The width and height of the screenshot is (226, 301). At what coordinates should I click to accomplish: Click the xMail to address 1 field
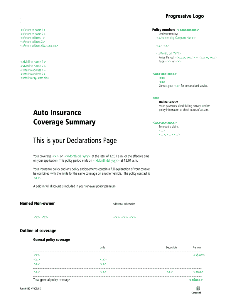tap(33, 70)
